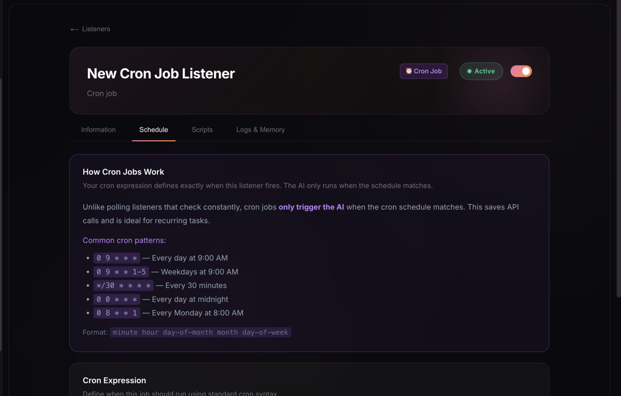
Task: Click the green status dot inside the Active badge
Action: [469, 71]
